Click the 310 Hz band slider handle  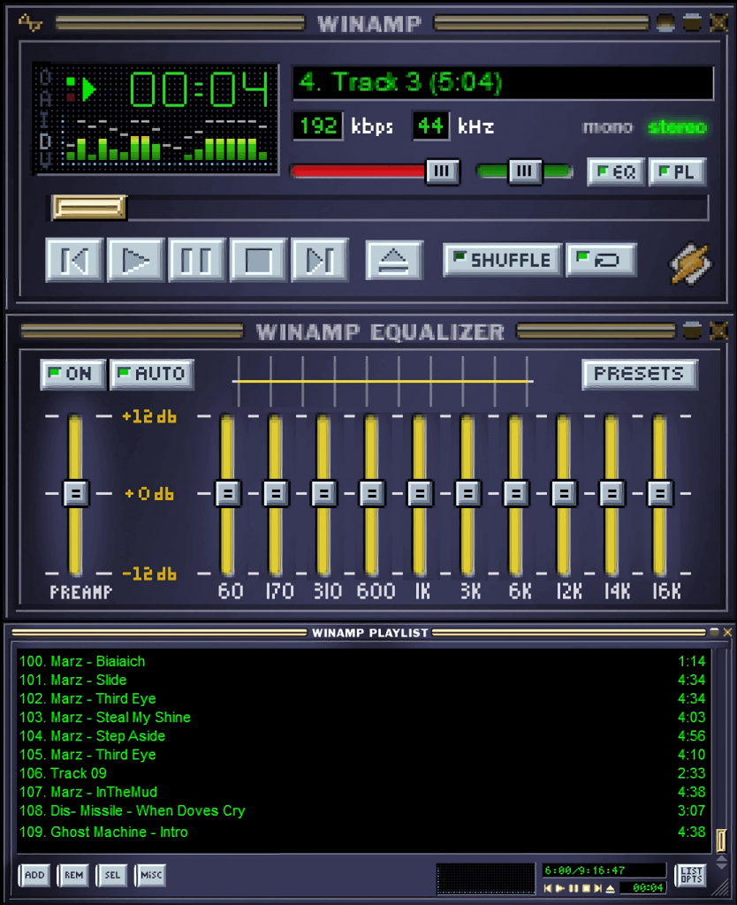coord(323,493)
